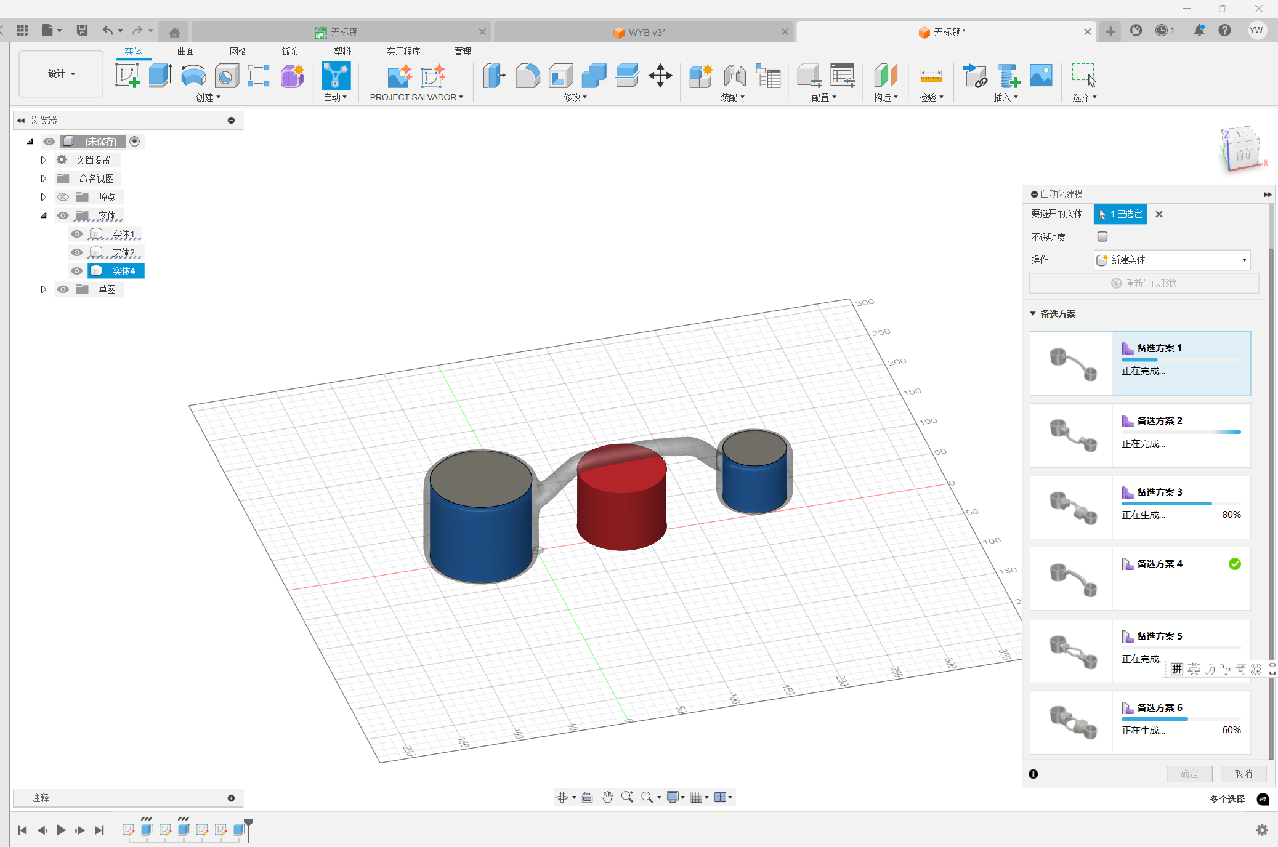Viewport: 1278px width, 847px height.
Task: Switch to the 网格 tab
Action: (x=238, y=51)
